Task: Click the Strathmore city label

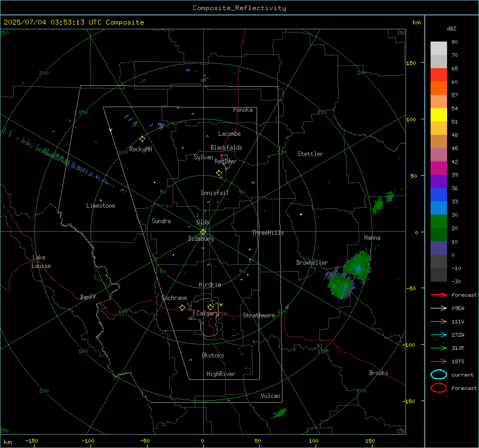Action: tap(259, 315)
